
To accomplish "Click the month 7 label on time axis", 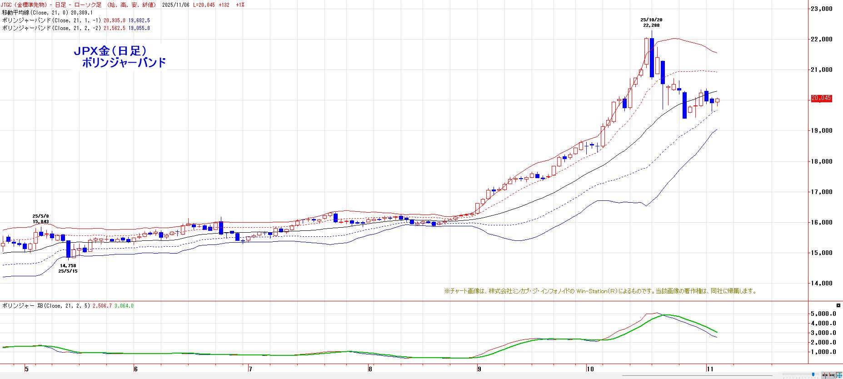I will point(250,369).
